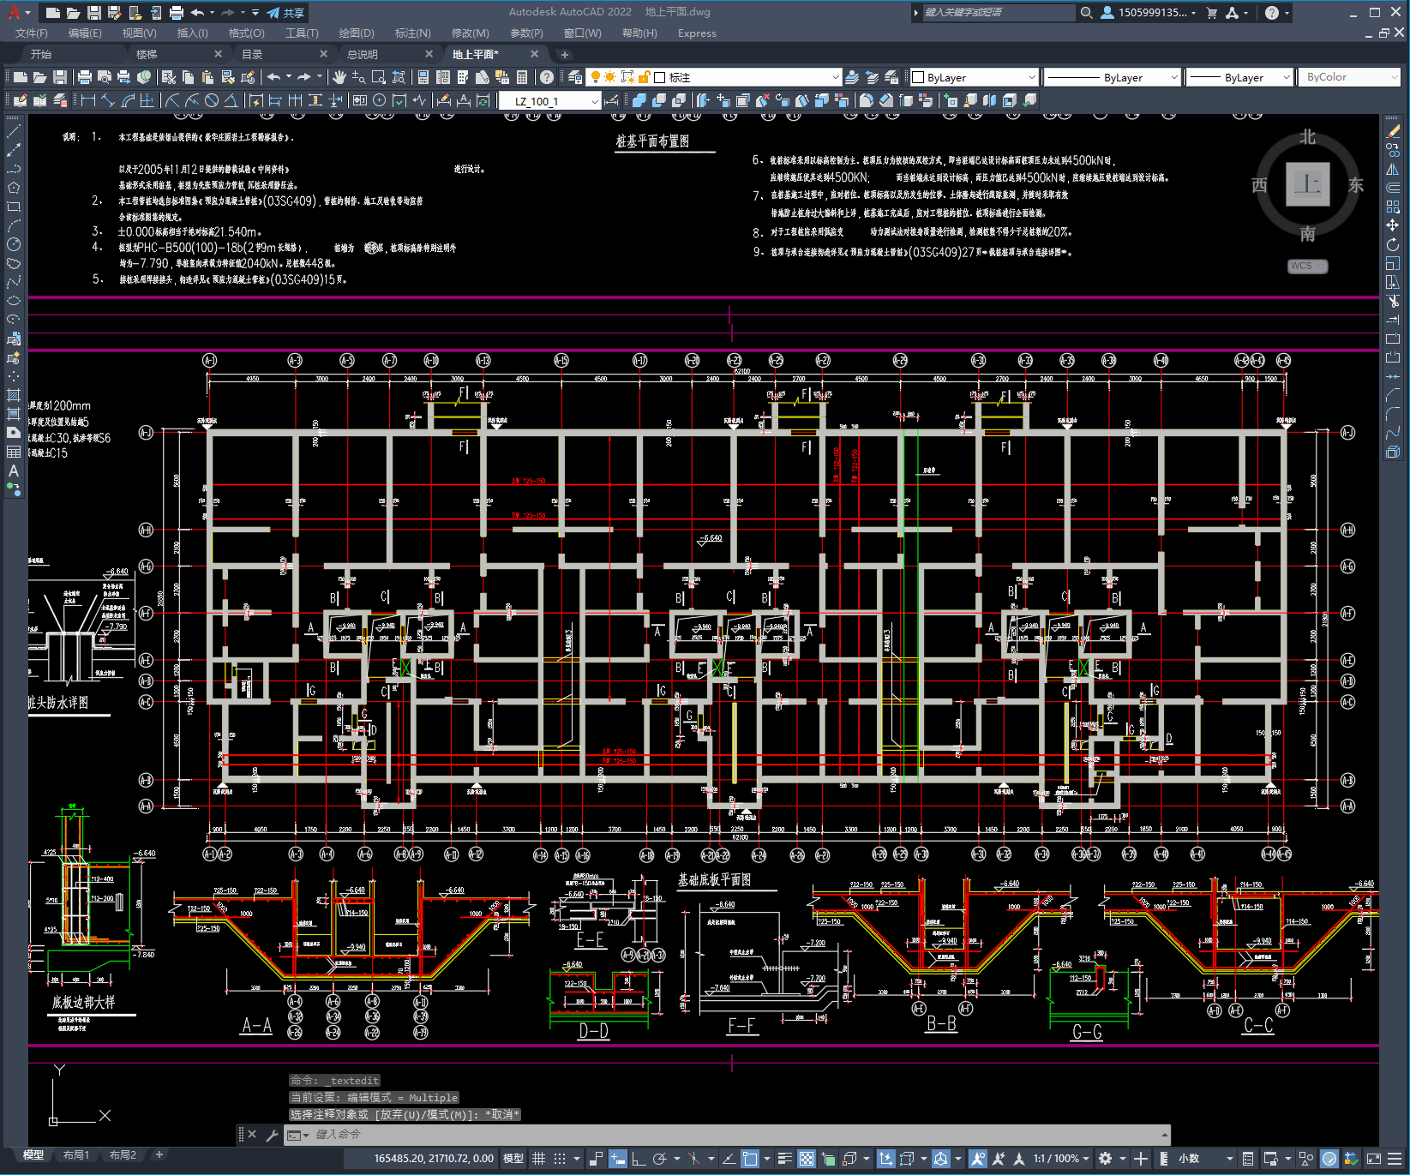Click the 共享 share button

[x=286, y=13]
